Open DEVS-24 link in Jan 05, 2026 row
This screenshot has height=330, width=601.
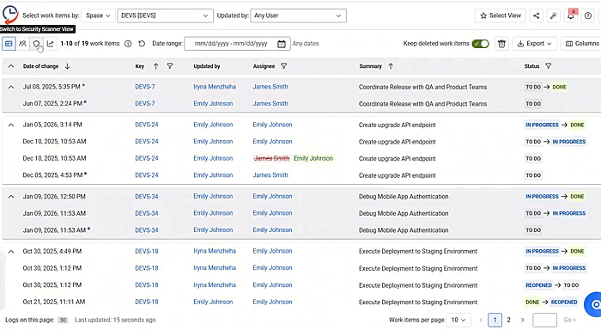pyautogui.click(x=147, y=125)
